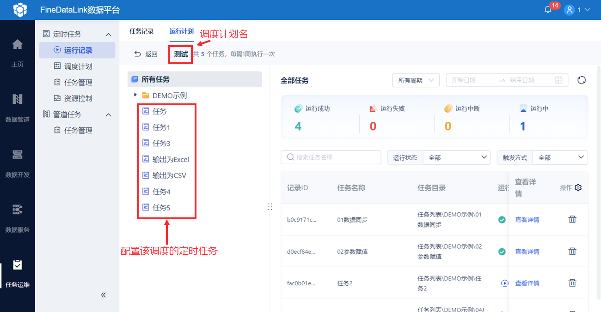Click success status icon for 02参数赋值
The width and height of the screenshot is (601, 312).
pyautogui.click(x=502, y=252)
